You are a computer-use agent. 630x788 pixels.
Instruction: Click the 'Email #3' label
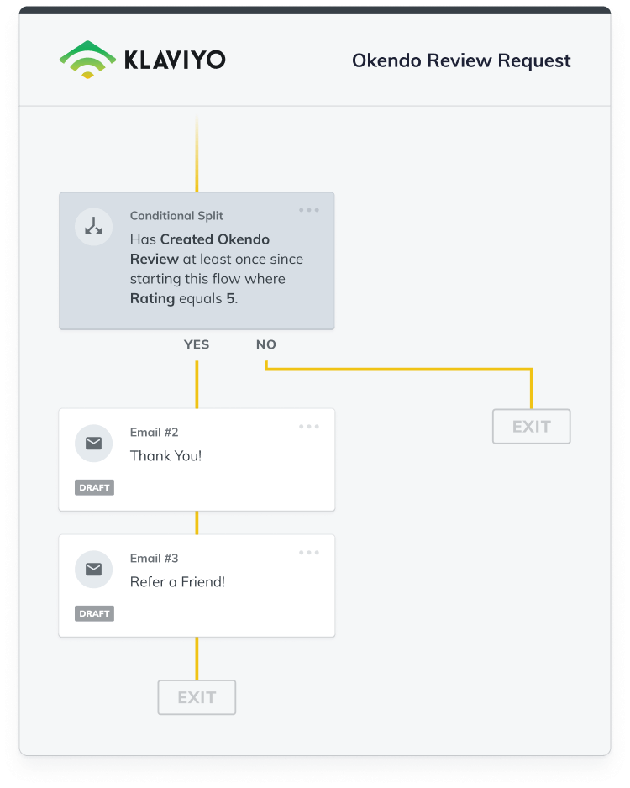[155, 559]
